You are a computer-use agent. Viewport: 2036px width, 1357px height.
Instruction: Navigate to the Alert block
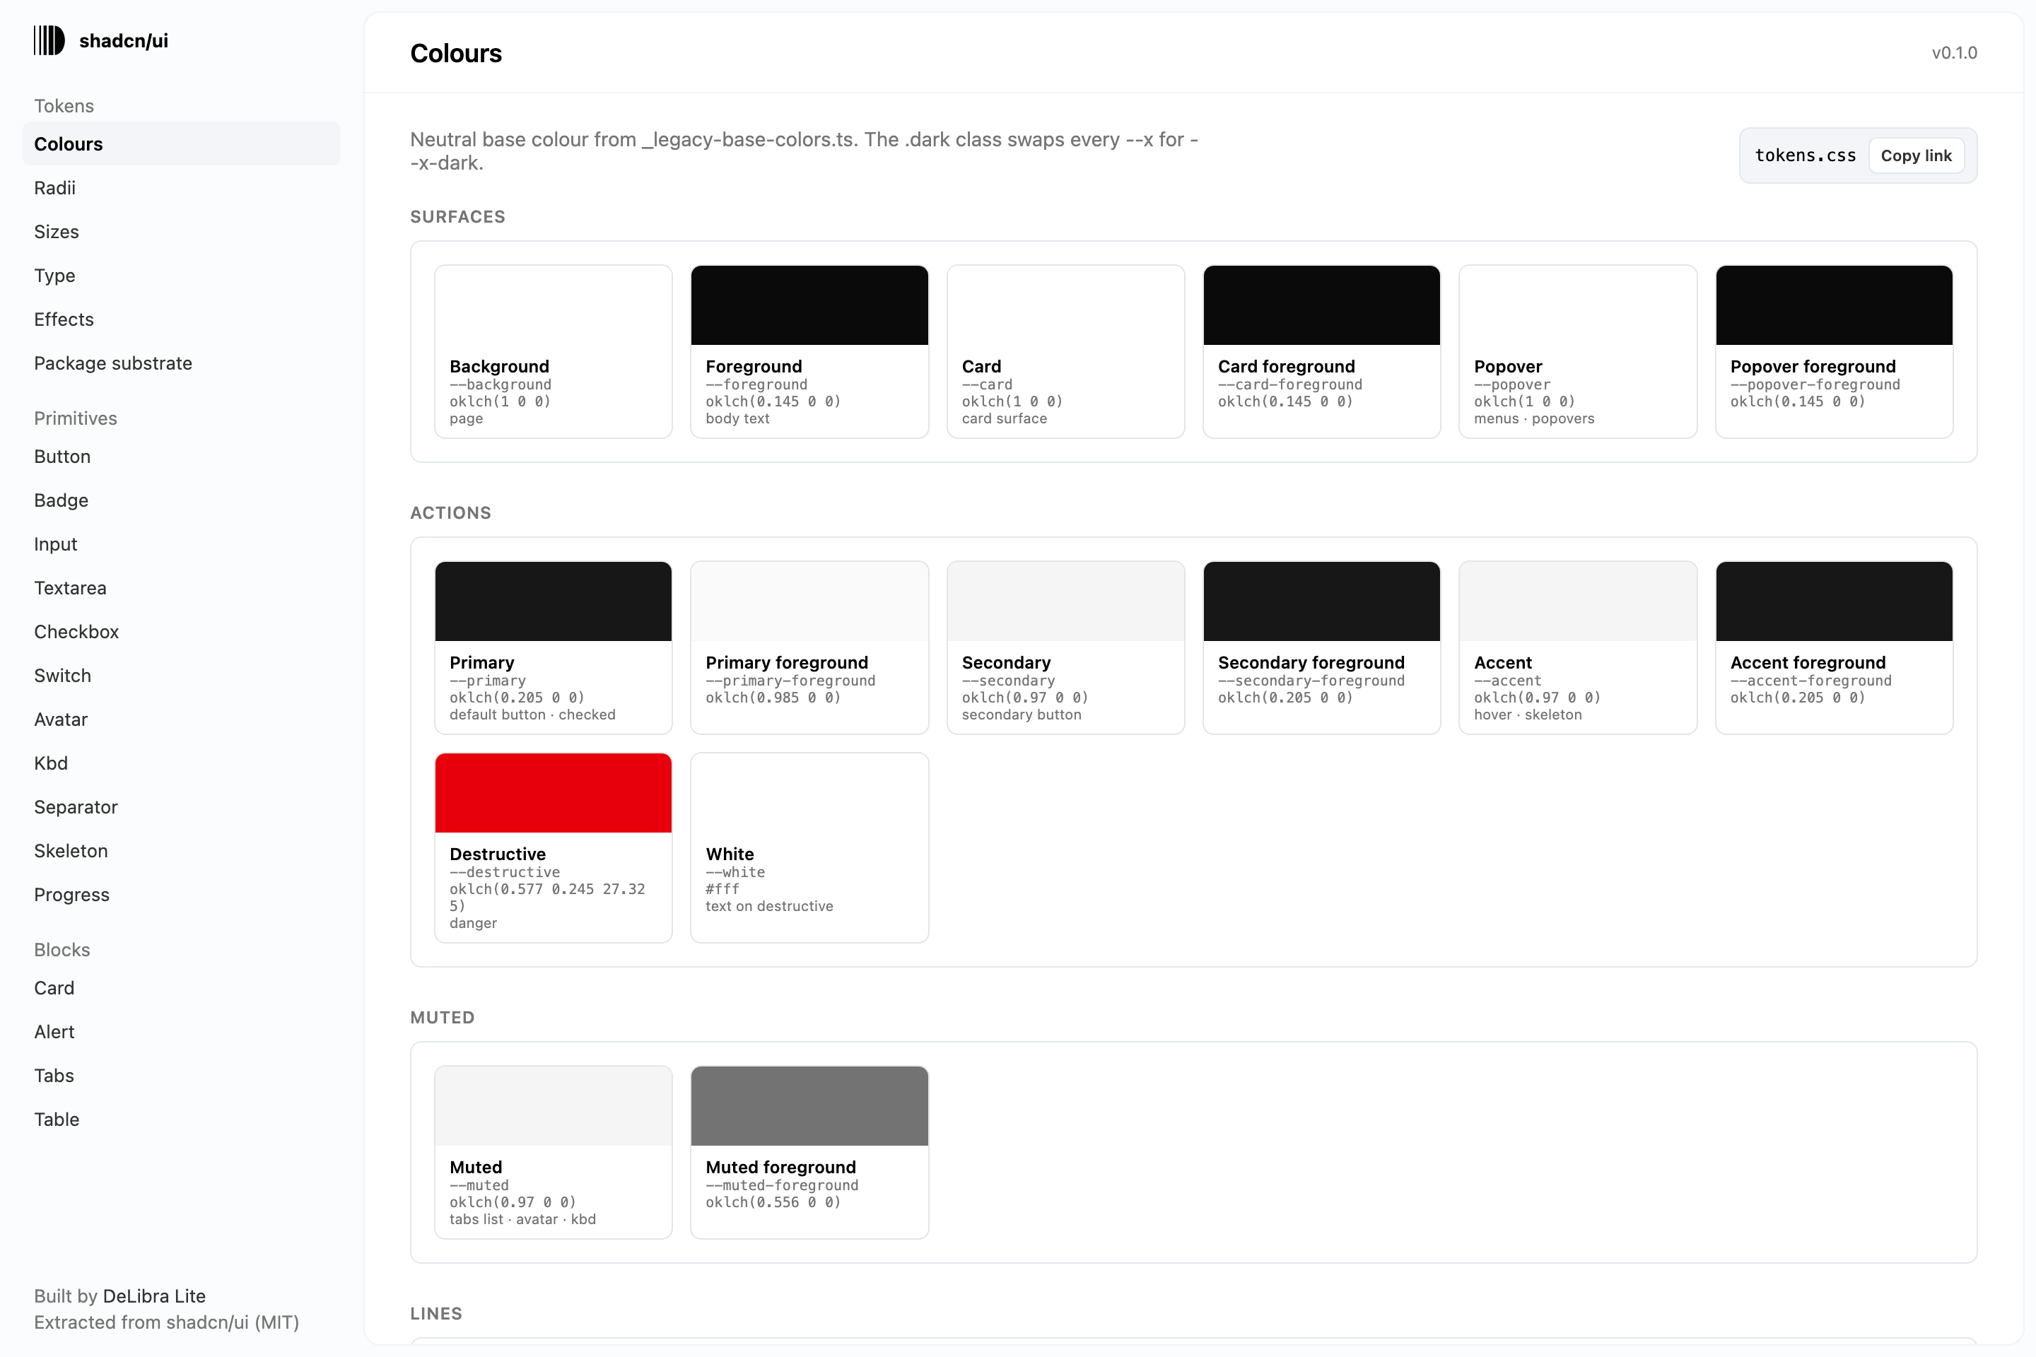pyautogui.click(x=181, y=1032)
